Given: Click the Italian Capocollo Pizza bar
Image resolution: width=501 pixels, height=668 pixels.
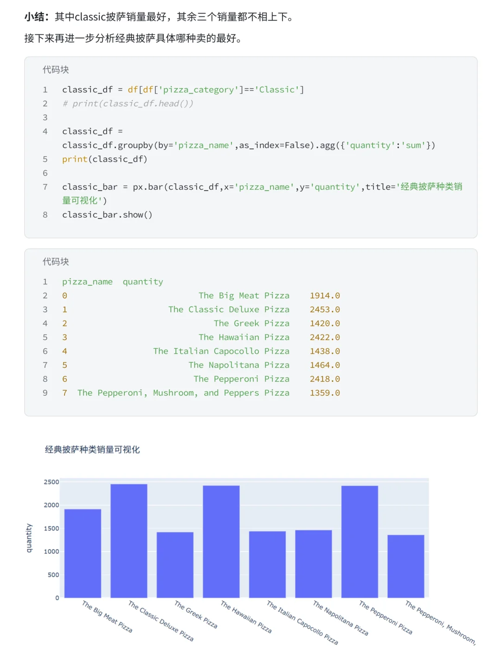Looking at the screenshot, I should pyautogui.click(x=267, y=565).
